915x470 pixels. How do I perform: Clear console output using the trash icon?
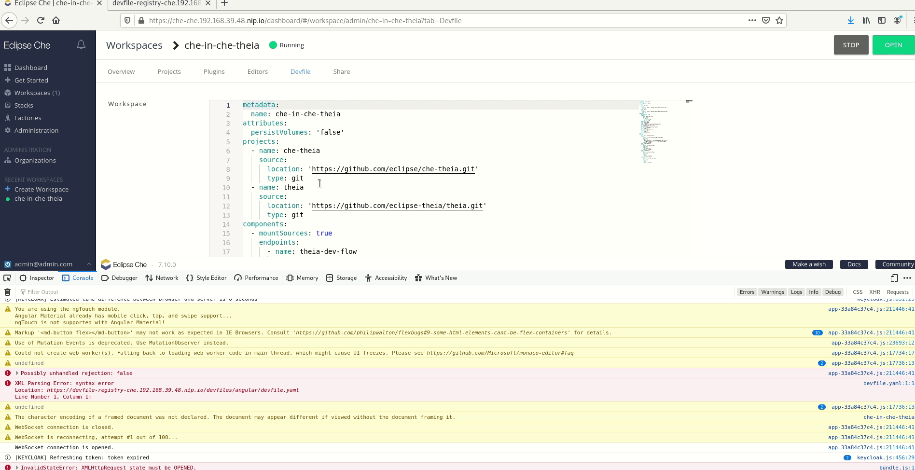pos(7,291)
